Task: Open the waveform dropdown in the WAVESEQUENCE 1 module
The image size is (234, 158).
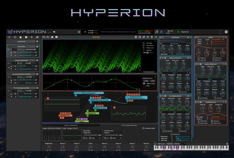Action: 174,112
